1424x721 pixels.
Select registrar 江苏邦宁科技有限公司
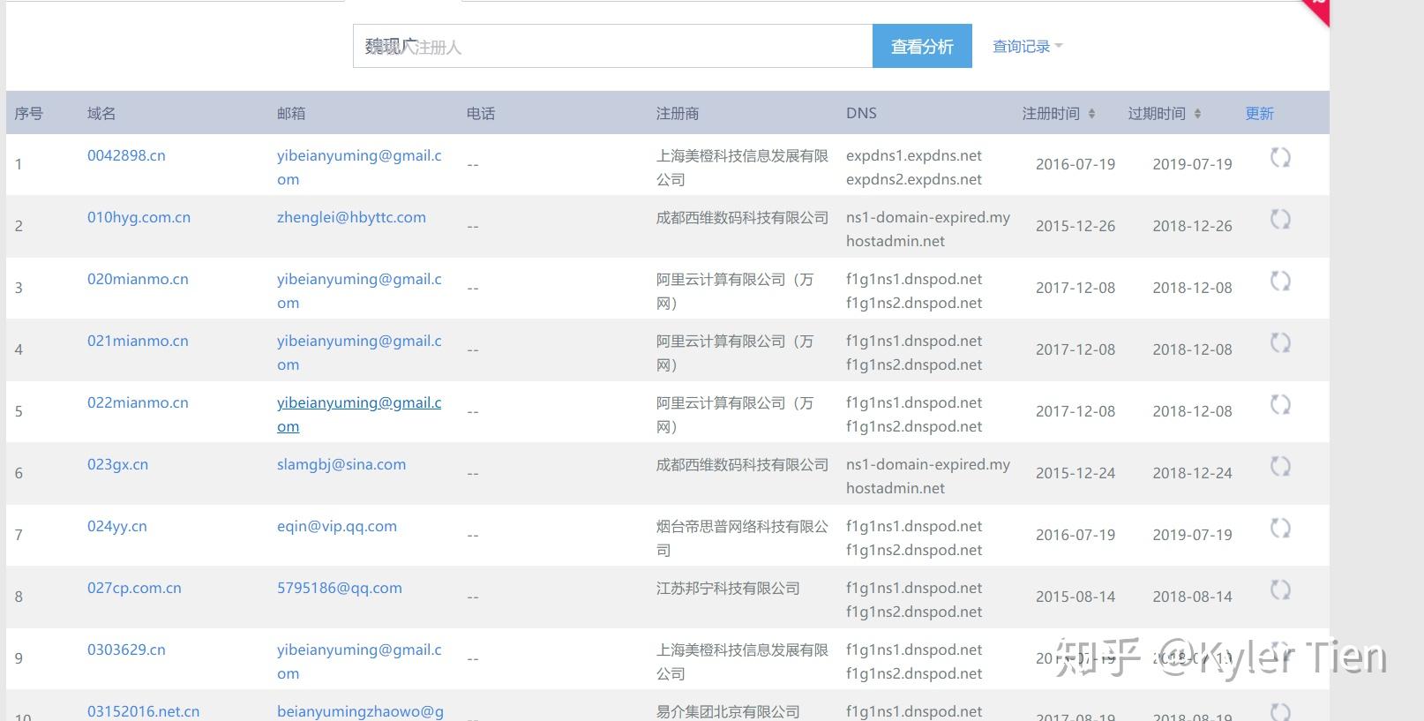pos(728,588)
